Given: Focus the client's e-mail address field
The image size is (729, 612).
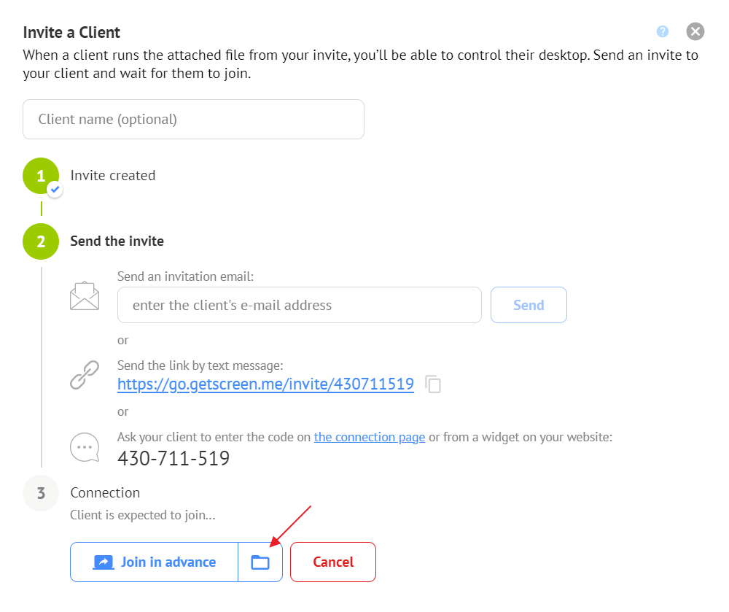Looking at the screenshot, I should 299,305.
